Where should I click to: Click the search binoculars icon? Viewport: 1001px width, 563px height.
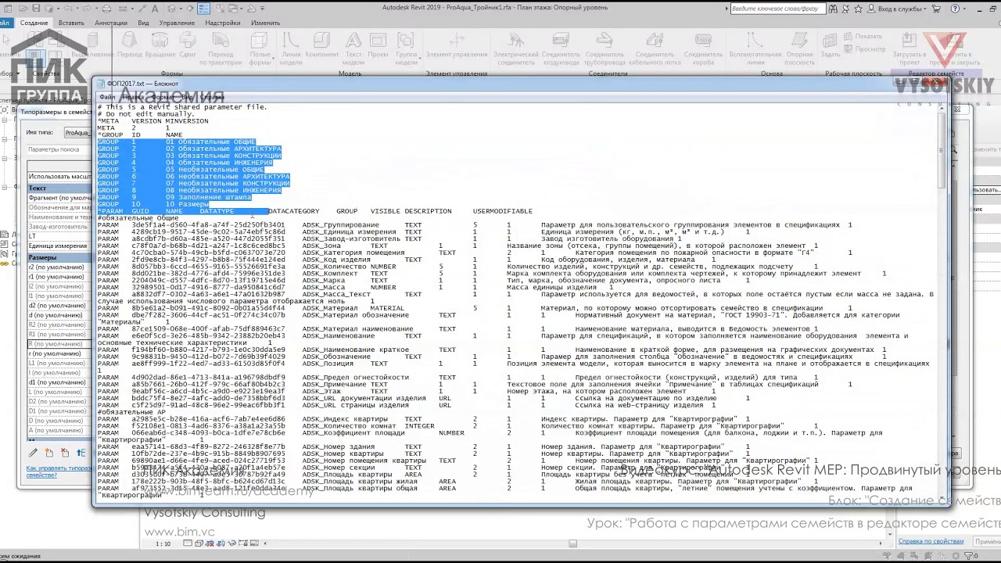click(833, 9)
